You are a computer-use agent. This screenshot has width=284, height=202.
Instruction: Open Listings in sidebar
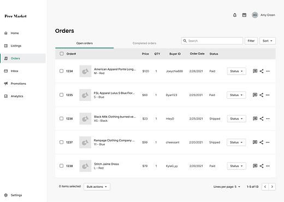16,46
